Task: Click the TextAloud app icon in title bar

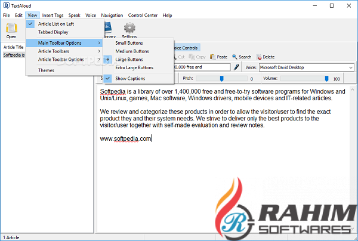Action: tap(6, 5)
